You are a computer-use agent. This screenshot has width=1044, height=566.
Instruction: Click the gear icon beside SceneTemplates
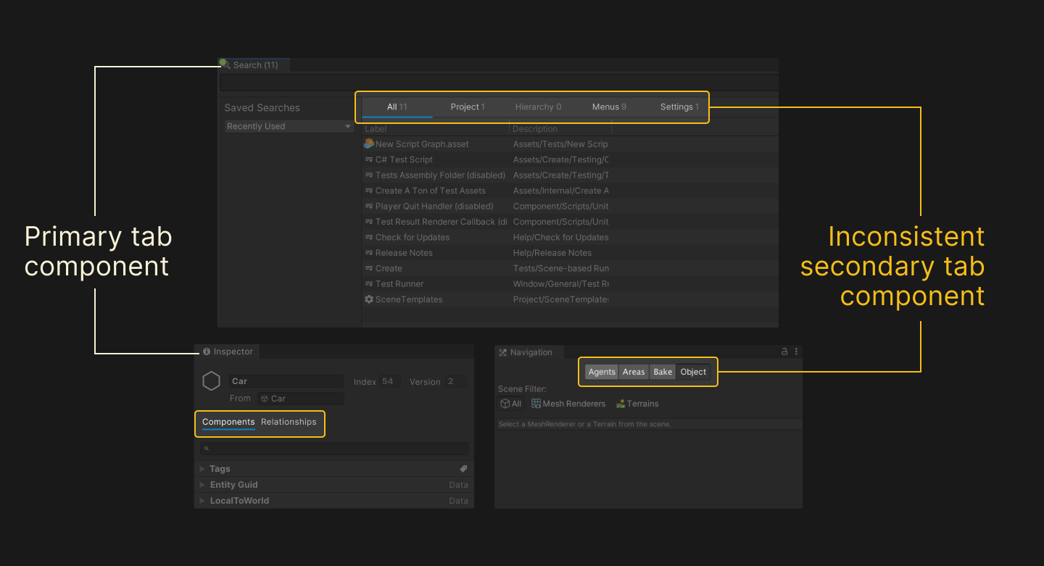click(x=369, y=299)
